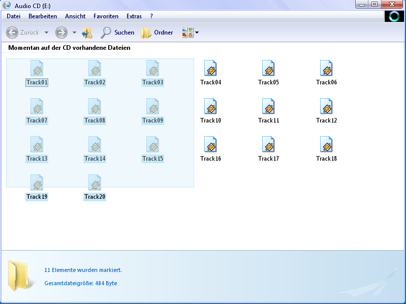Select the Track03 file icon
Screen dimensions: 406x304
pyautogui.click(x=153, y=68)
